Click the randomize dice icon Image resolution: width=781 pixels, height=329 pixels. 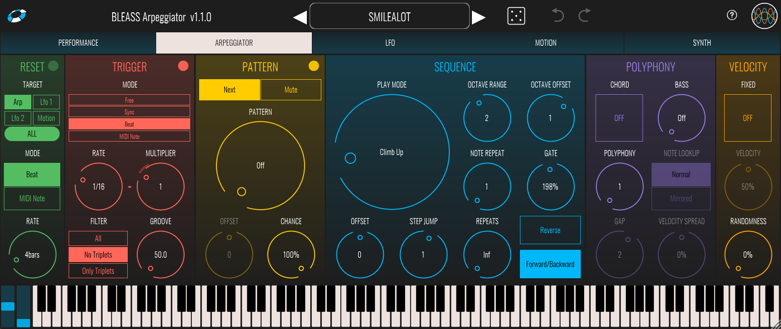[x=516, y=16]
